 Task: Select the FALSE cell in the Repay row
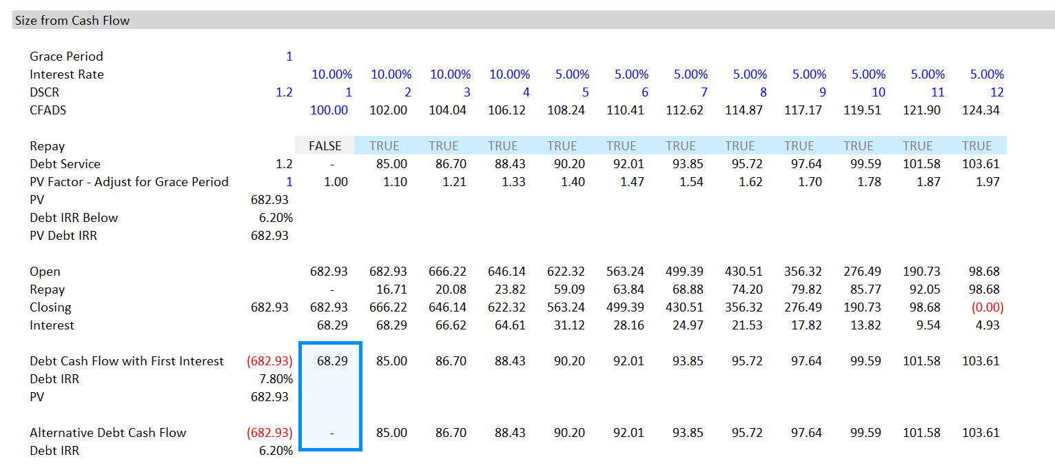point(325,146)
